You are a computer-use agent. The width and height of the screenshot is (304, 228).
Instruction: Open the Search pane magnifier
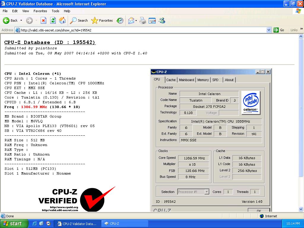coord(79,20)
